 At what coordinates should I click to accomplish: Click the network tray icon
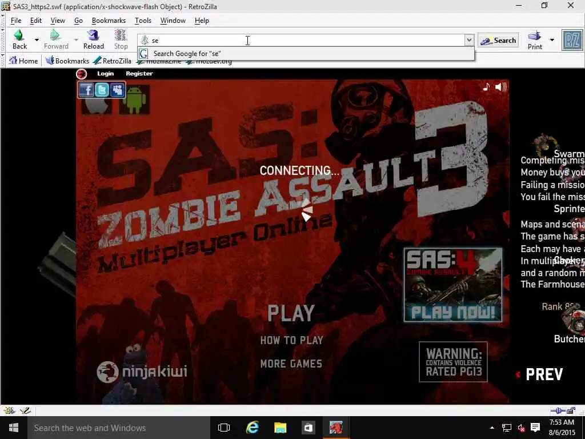(x=506, y=428)
